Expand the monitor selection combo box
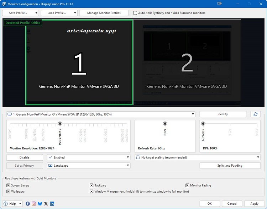 (x=101, y=114)
